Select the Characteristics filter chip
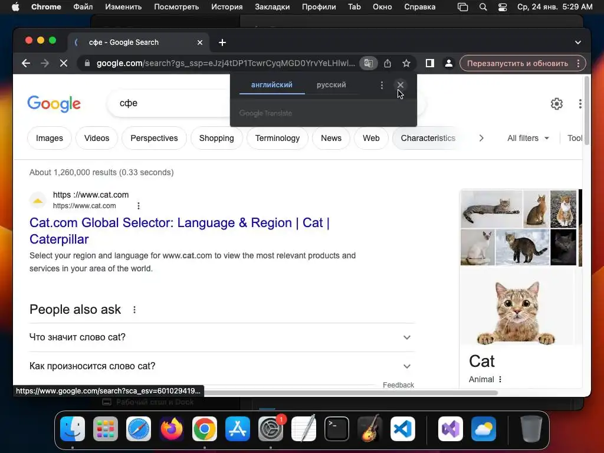Screen dimensions: 604x453 (x=428, y=138)
